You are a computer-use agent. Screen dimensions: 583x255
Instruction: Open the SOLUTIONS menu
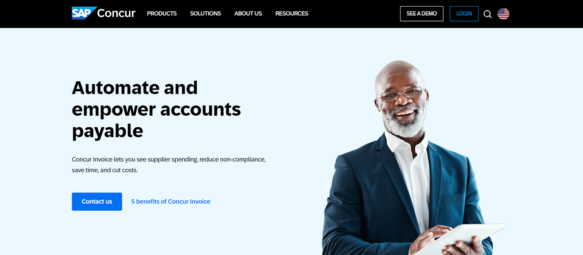tap(206, 13)
